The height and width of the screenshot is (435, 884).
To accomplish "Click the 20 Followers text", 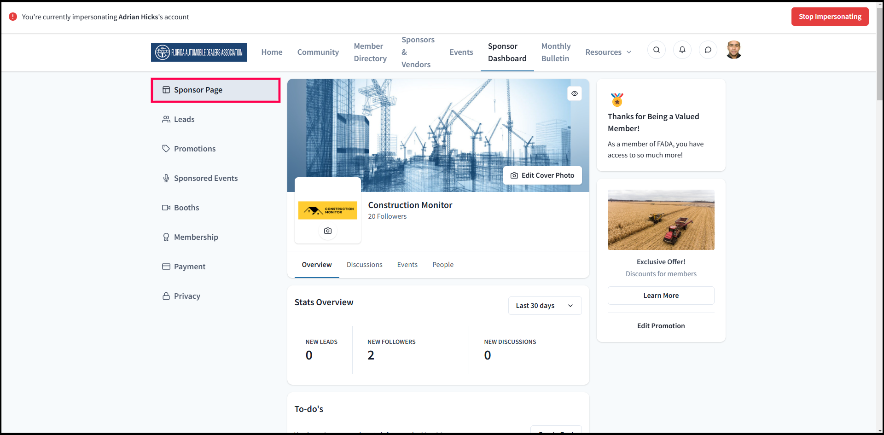I will tap(387, 216).
